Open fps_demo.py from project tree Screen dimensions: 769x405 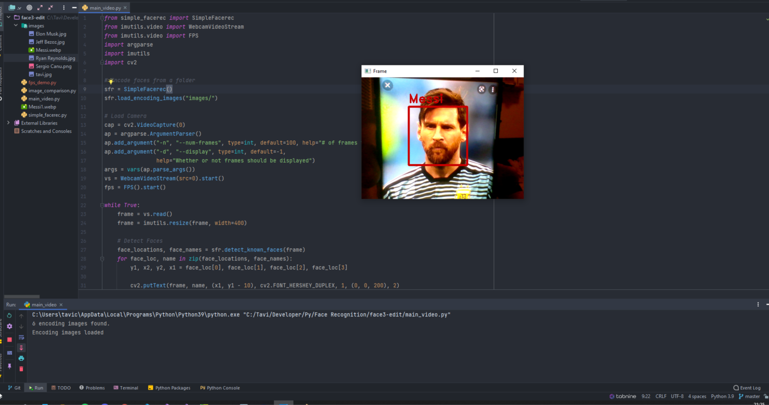(39, 83)
